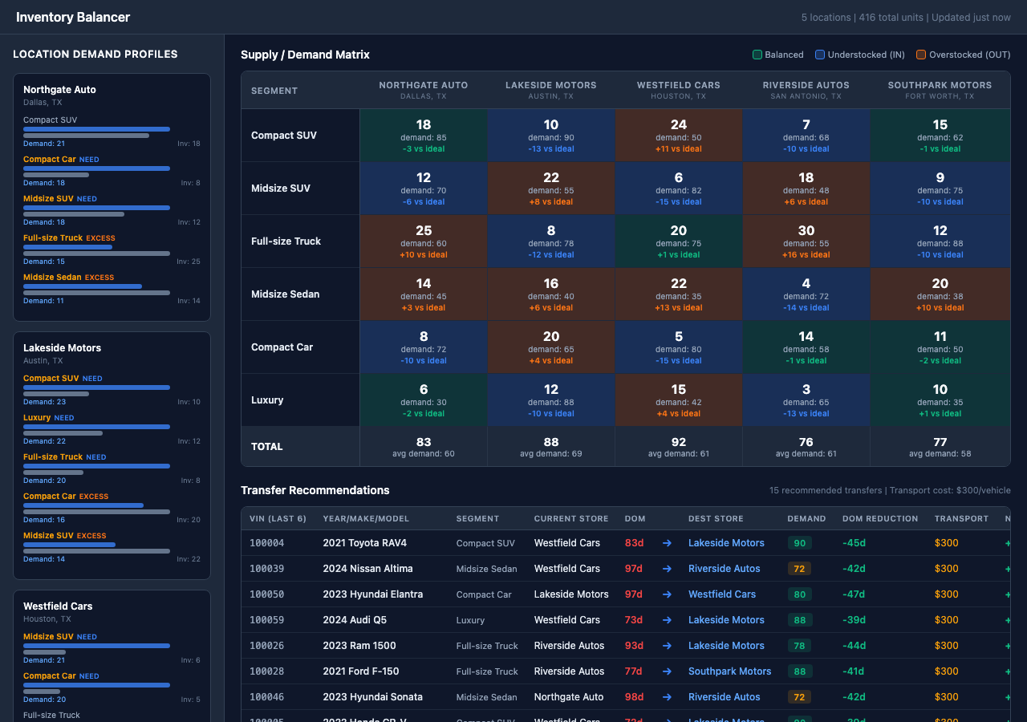Click the transfer arrow for 2024 Audi Q5
The image size is (1027, 722).
pos(667,620)
